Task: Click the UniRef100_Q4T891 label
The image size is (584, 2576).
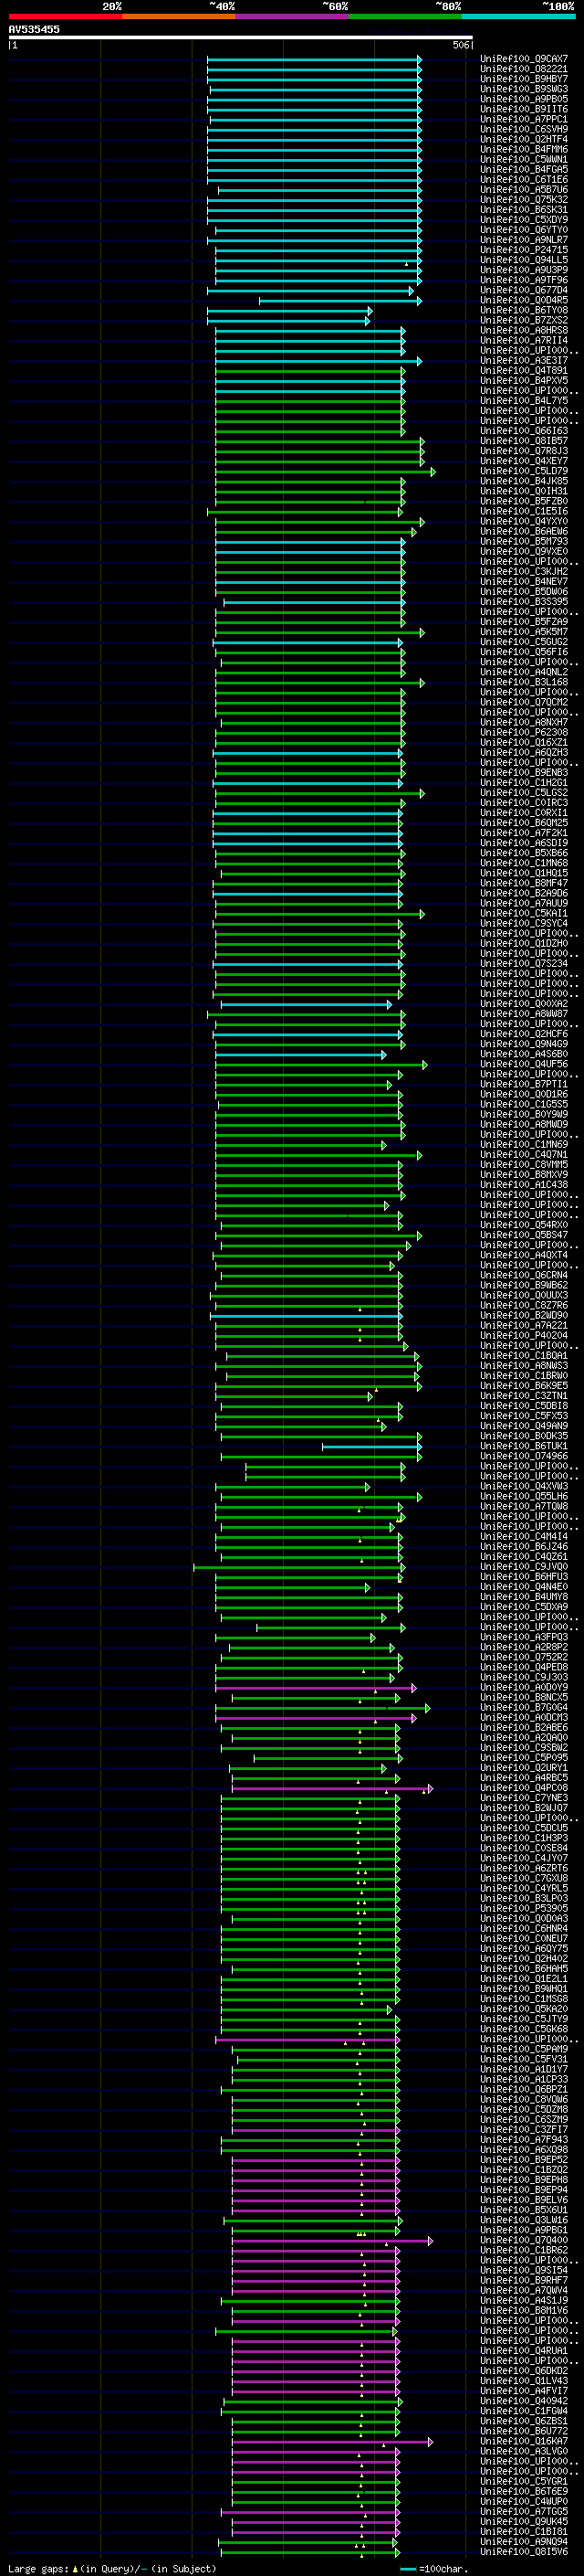Action: (x=524, y=371)
